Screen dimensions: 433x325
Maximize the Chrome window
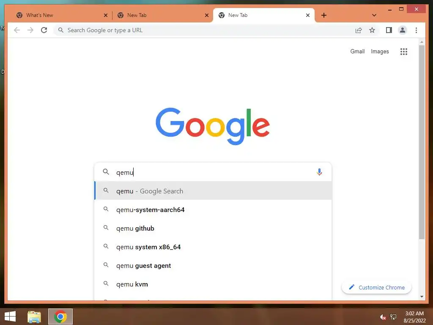tap(401, 9)
